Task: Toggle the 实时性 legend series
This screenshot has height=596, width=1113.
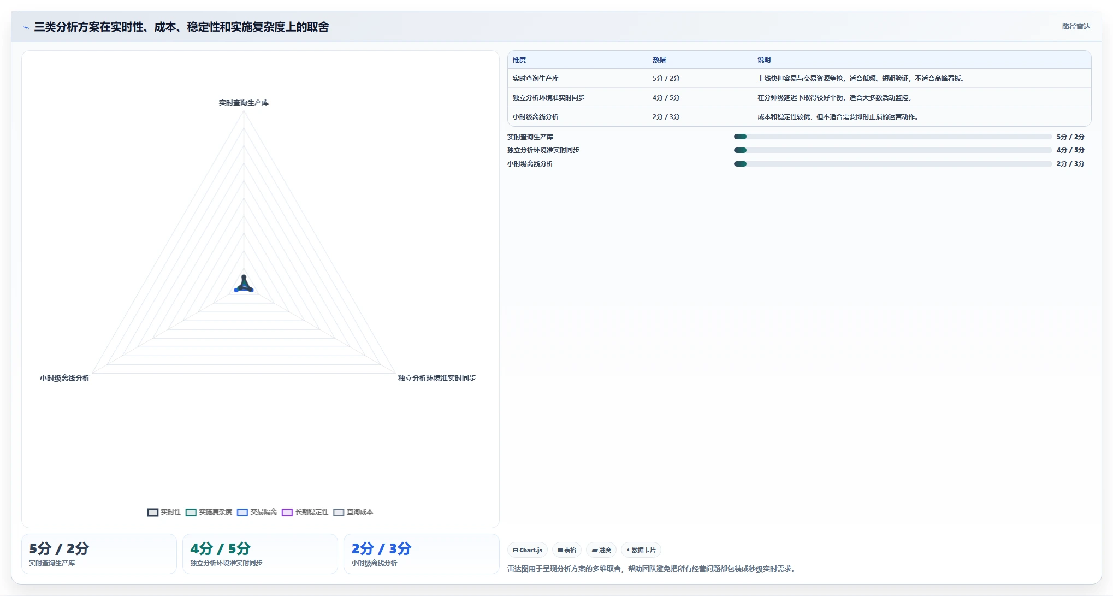Action: pyautogui.click(x=164, y=512)
